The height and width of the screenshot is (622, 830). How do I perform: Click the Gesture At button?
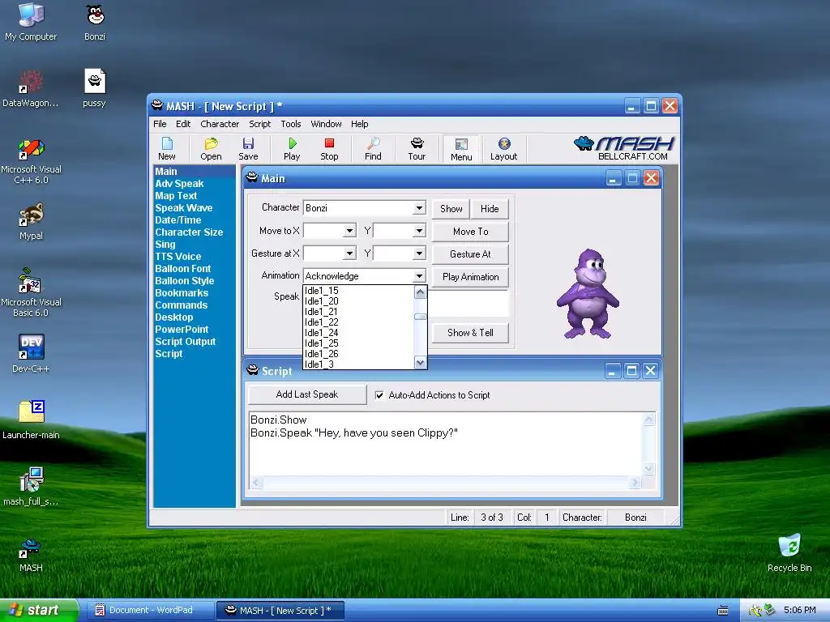pyautogui.click(x=471, y=253)
